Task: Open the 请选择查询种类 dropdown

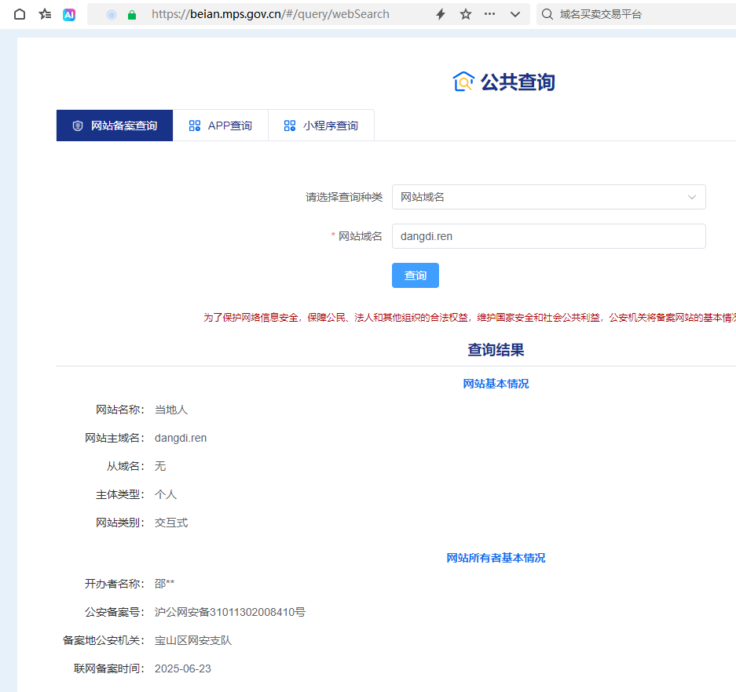Action: tap(548, 197)
